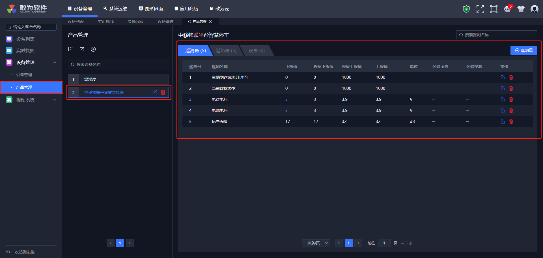Add a new product with plus icon
The image size is (543, 258).
[x=93, y=49]
